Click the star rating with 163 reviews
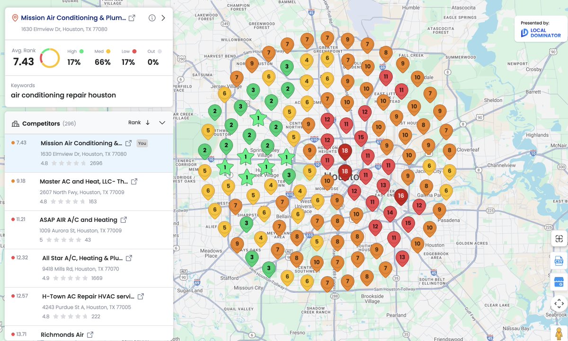Image resolution: width=568 pixels, height=341 pixels. [69, 201]
